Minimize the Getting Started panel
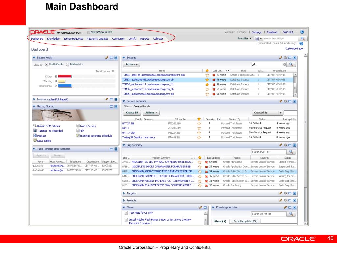 tap(111, 106)
